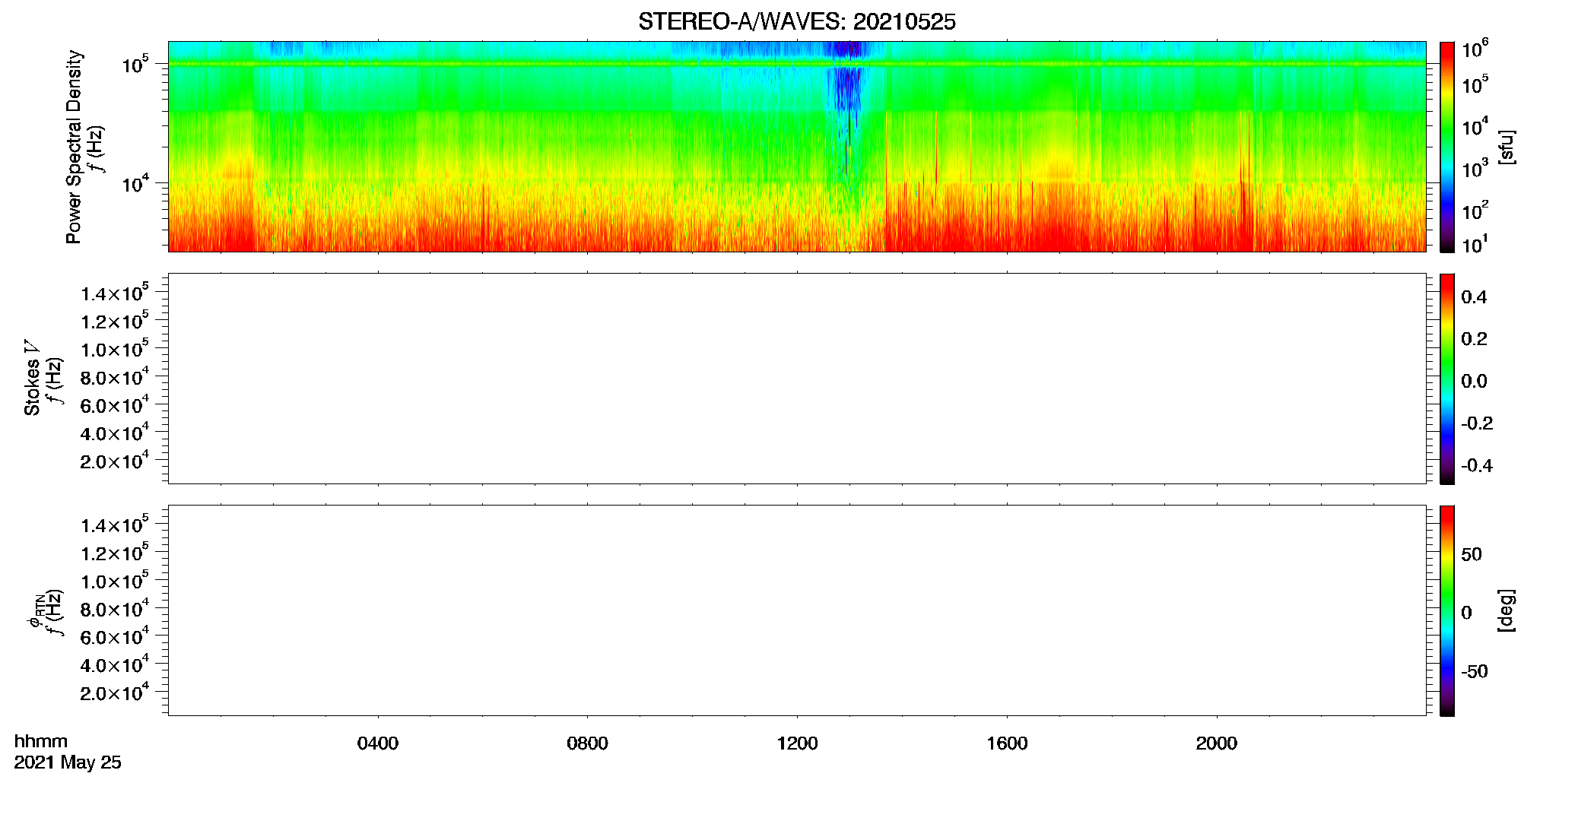1594x821 pixels.
Task: Click the phi RTN degrees color bar
Action: (x=1447, y=610)
